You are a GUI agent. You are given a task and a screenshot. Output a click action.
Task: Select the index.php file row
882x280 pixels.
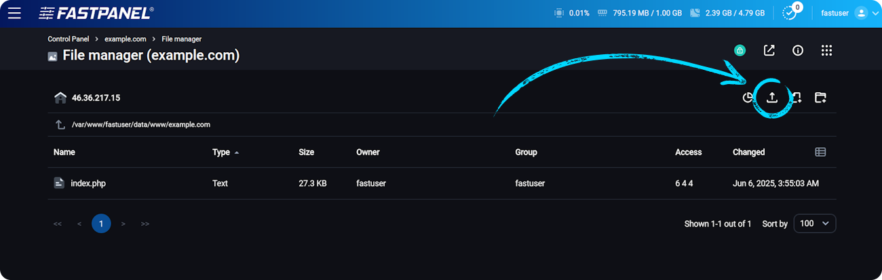[x=88, y=183]
